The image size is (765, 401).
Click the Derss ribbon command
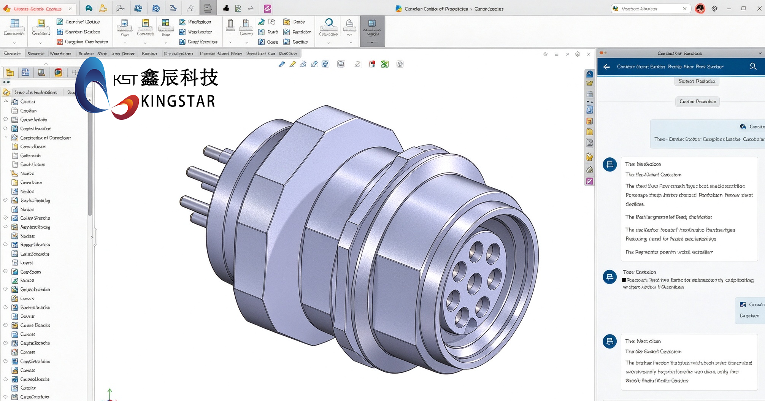coord(294,22)
